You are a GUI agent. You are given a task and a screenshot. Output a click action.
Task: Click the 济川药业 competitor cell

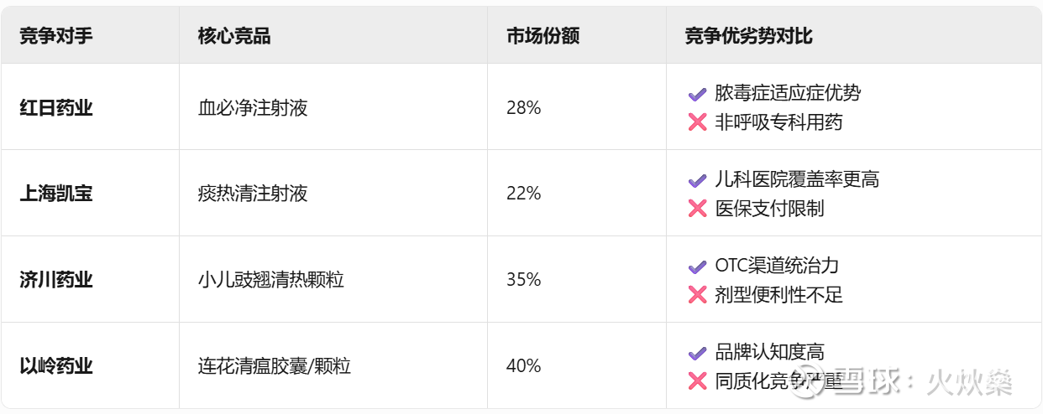pyautogui.click(x=56, y=280)
